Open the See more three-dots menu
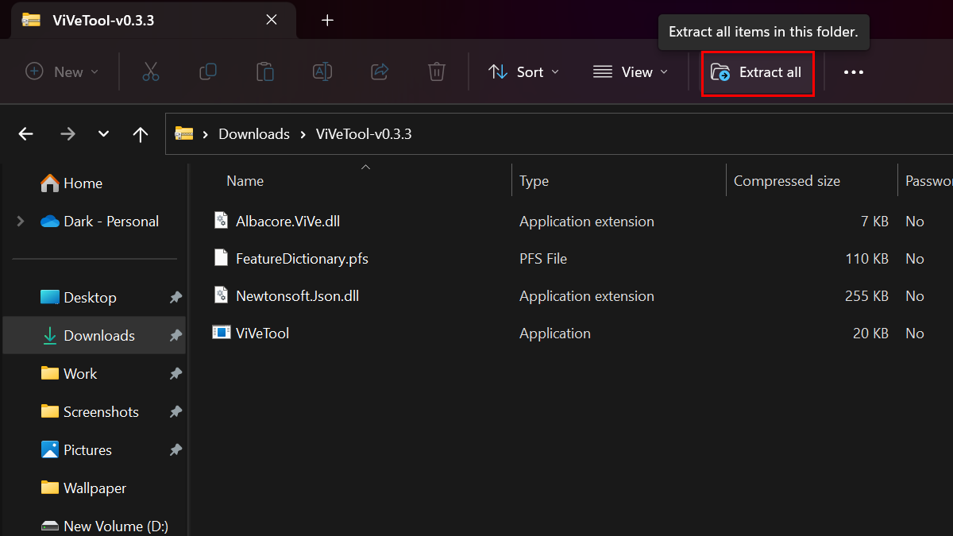 (x=854, y=72)
